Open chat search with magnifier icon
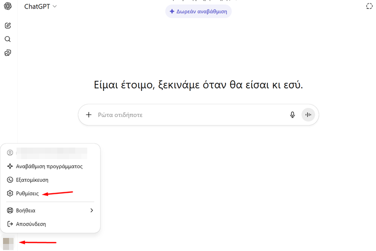 pyautogui.click(x=8, y=39)
